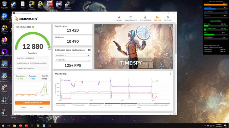Select the Total War Shogun 2 shortcut
This screenshot has height=128, width=229.
[x=68, y=6]
